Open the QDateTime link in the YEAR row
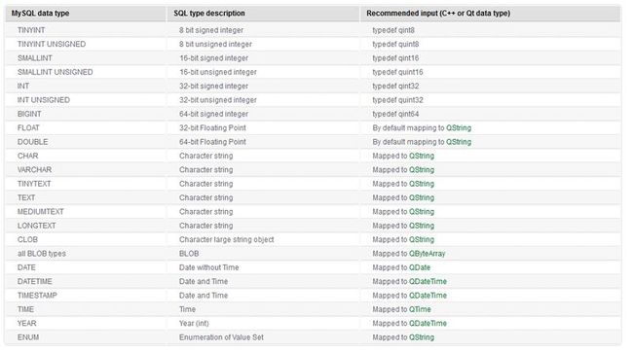Screen dimensions: 633x352 coord(428,324)
